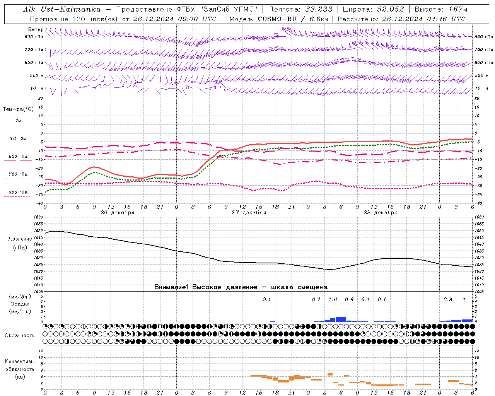The width and height of the screenshot is (495, 396).
Task: Select '700 гПа' in the temperature legend
Action: pos(18,174)
